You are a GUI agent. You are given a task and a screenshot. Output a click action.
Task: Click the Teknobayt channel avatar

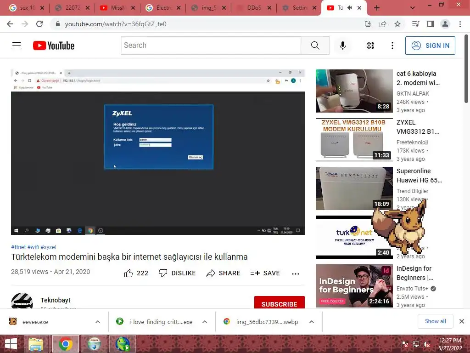22,301
